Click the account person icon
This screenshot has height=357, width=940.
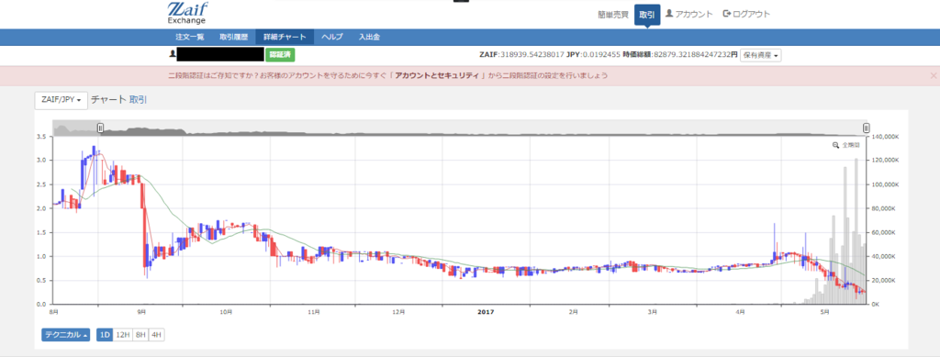[x=669, y=14]
